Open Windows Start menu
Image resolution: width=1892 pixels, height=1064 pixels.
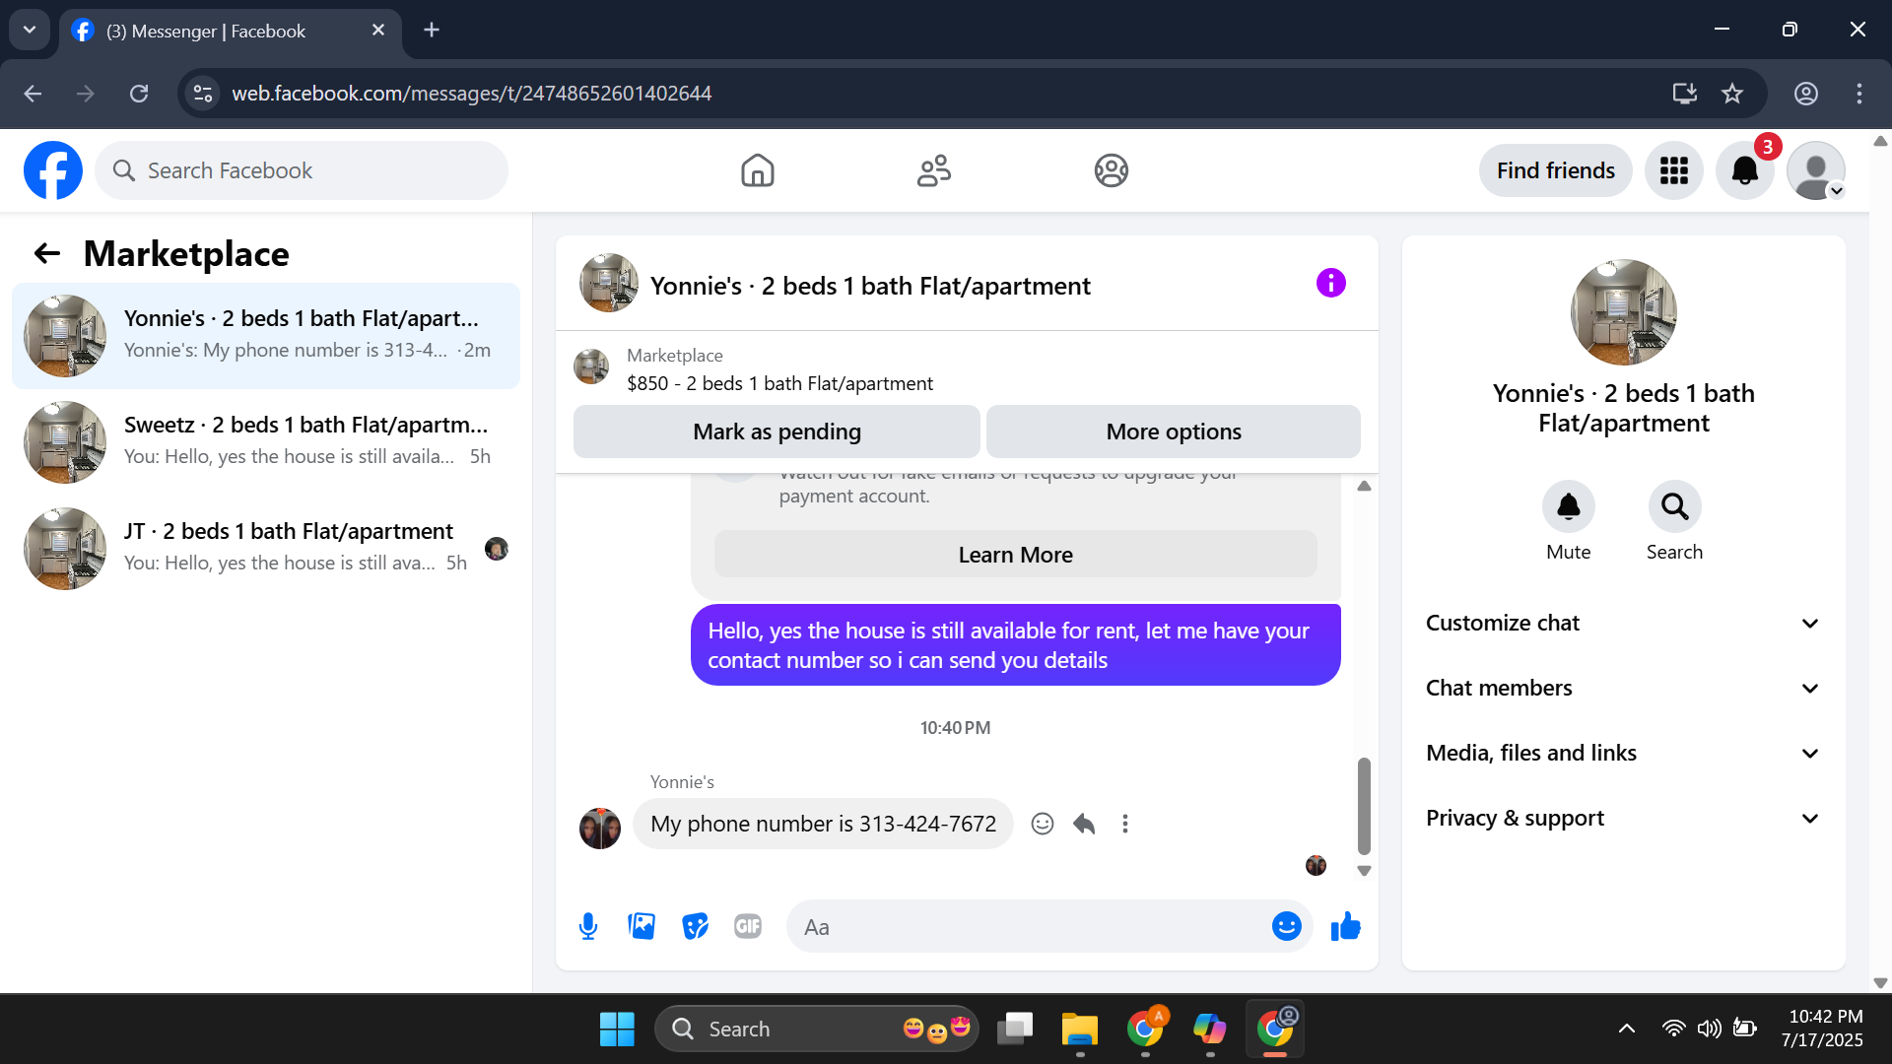click(617, 1029)
